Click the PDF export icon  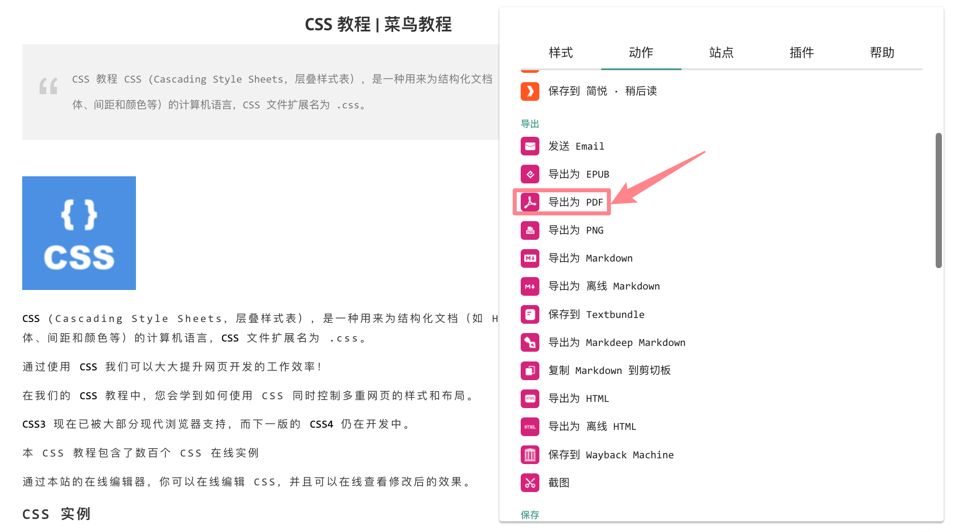(530, 202)
